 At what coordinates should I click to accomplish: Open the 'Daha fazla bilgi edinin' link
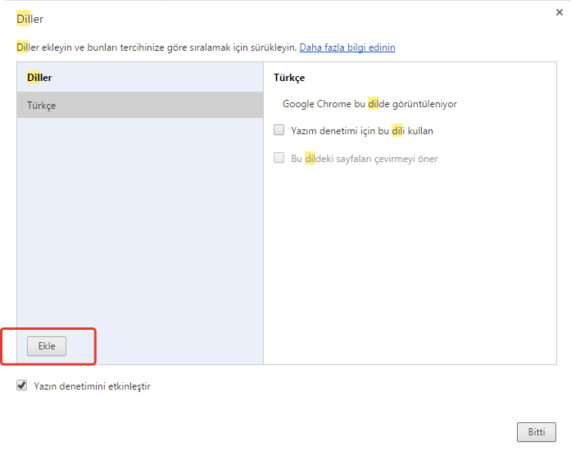point(347,47)
